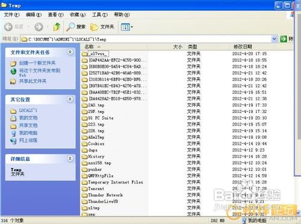Select the {25271BA8-42B6... folder icon
Viewport: 301px width, 224px height.
click(x=85, y=73)
